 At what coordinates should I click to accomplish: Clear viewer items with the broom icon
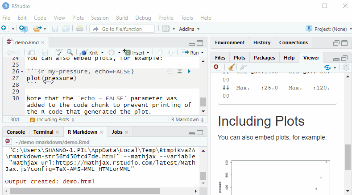pos(231,67)
